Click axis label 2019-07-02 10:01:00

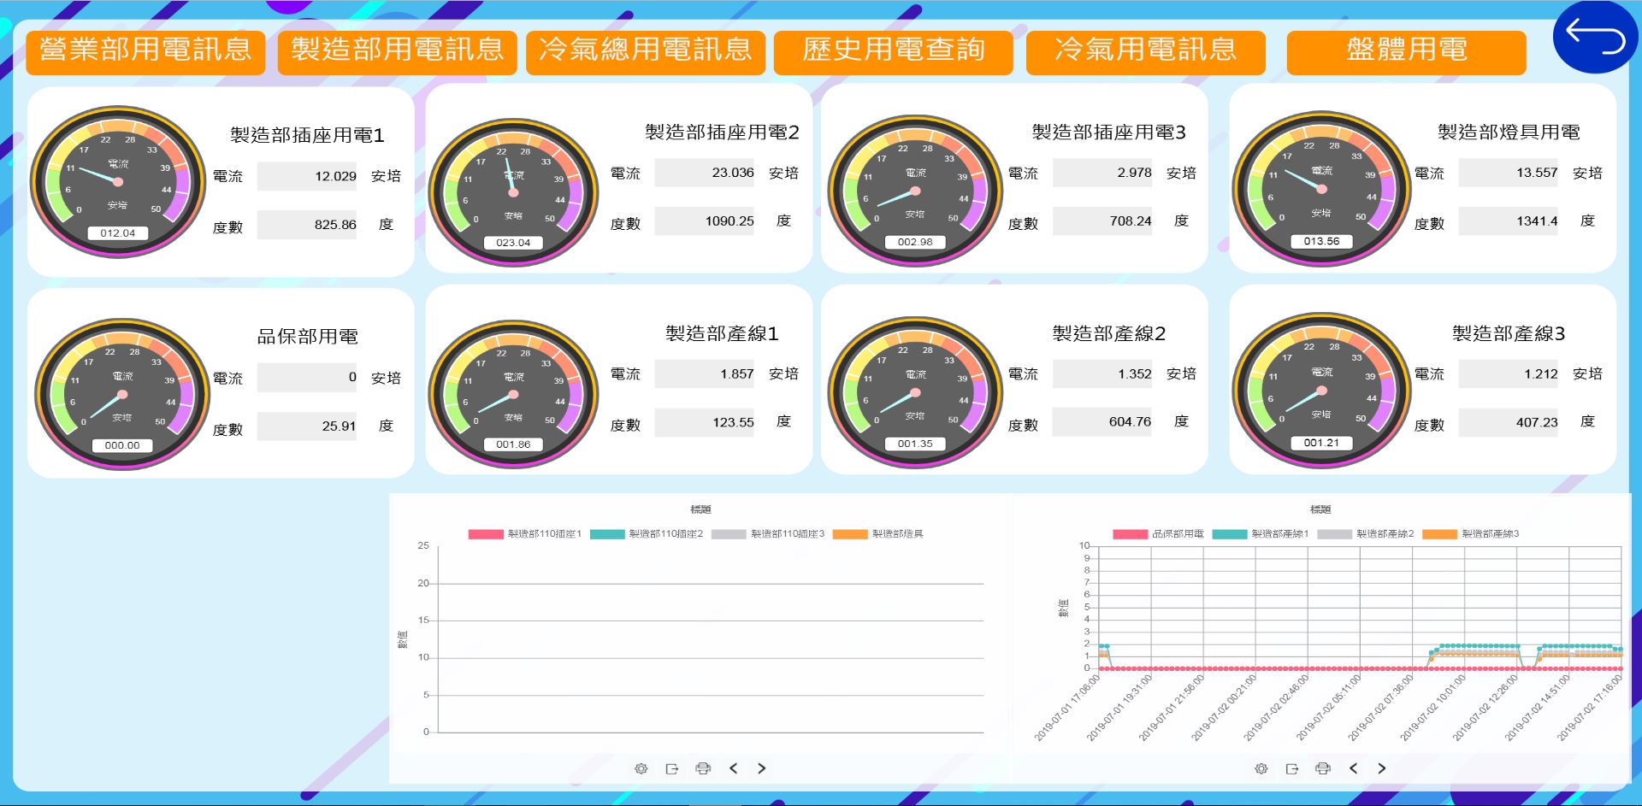point(1434,706)
